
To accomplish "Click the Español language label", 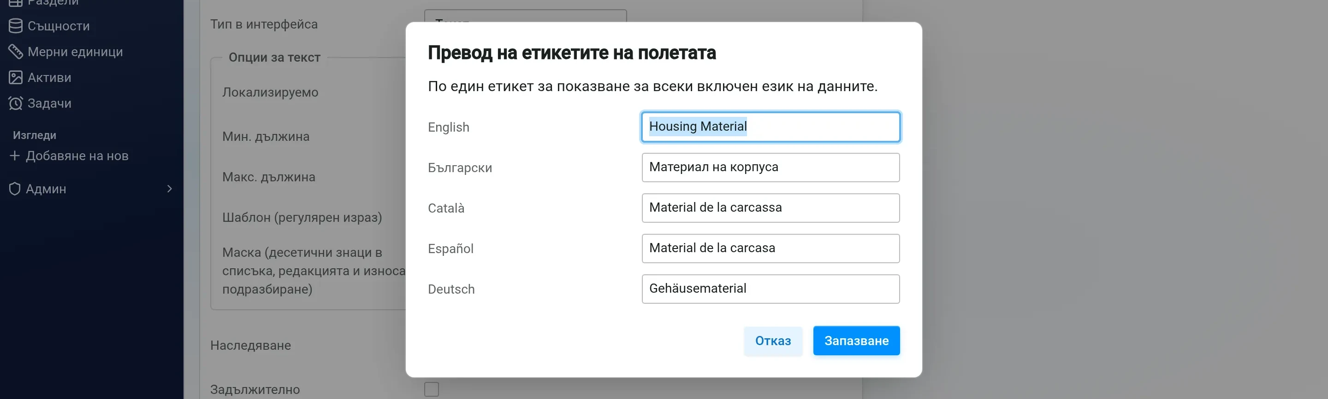I will [451, 249].
